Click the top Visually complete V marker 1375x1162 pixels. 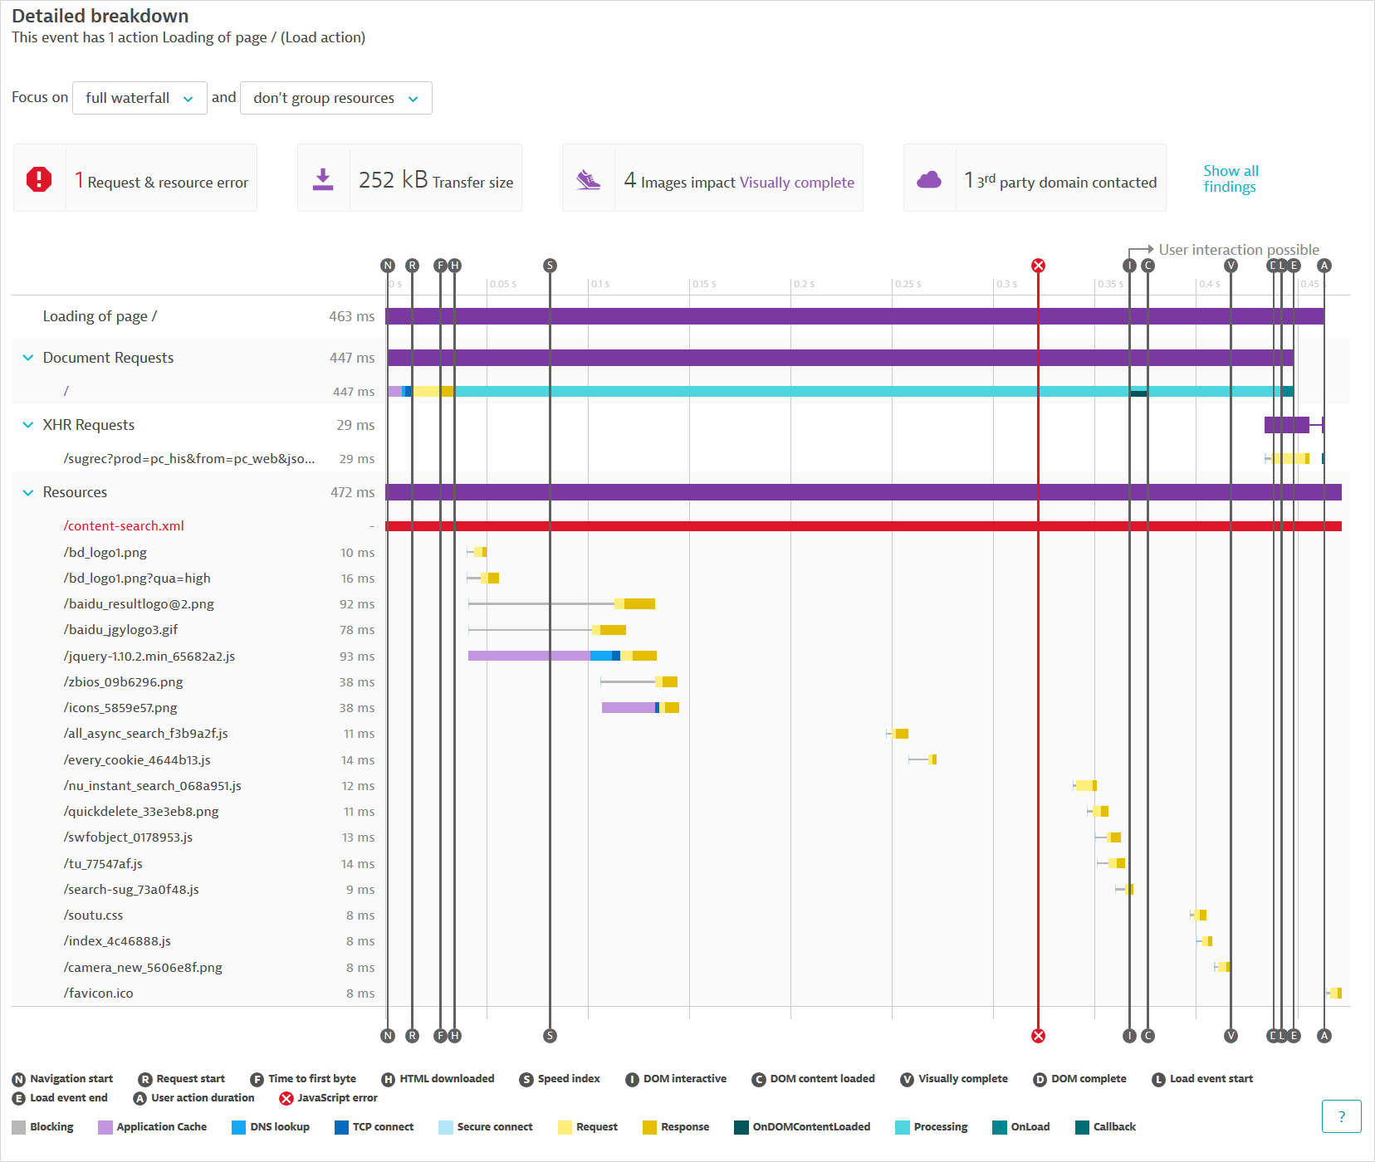(x=1231, y=266)
